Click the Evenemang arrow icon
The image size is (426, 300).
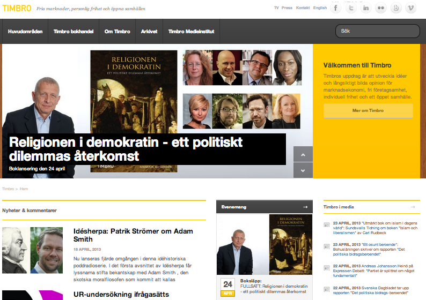(x=305, y=207)
